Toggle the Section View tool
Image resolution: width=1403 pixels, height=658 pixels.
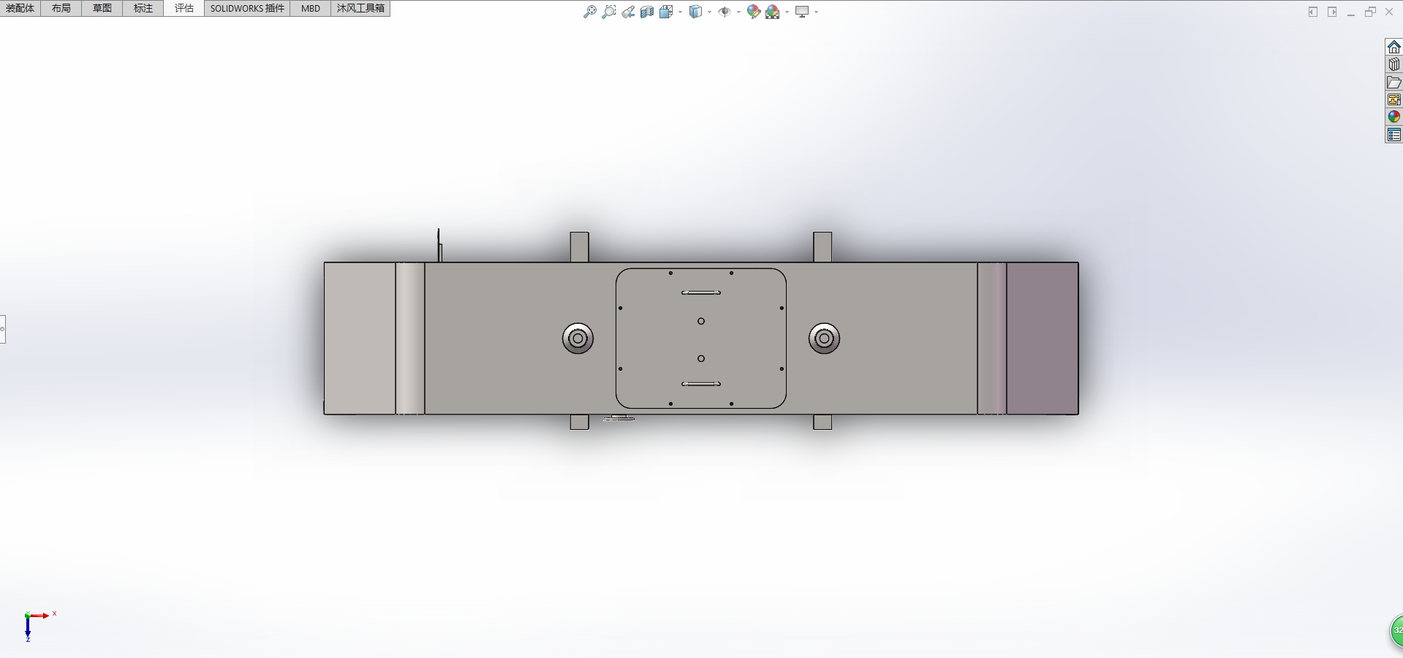pyautogui.click(x=647, y=12)
